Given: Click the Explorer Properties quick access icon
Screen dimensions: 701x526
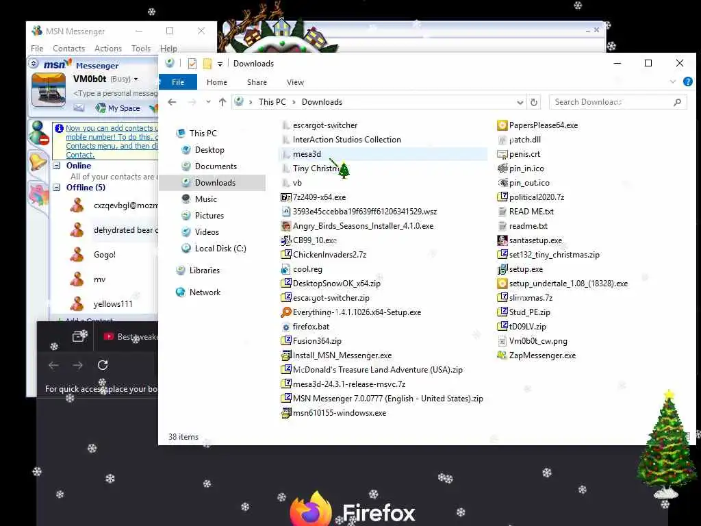Looking at the screenshot, I should pyautogui.click(x=192, y=64).
